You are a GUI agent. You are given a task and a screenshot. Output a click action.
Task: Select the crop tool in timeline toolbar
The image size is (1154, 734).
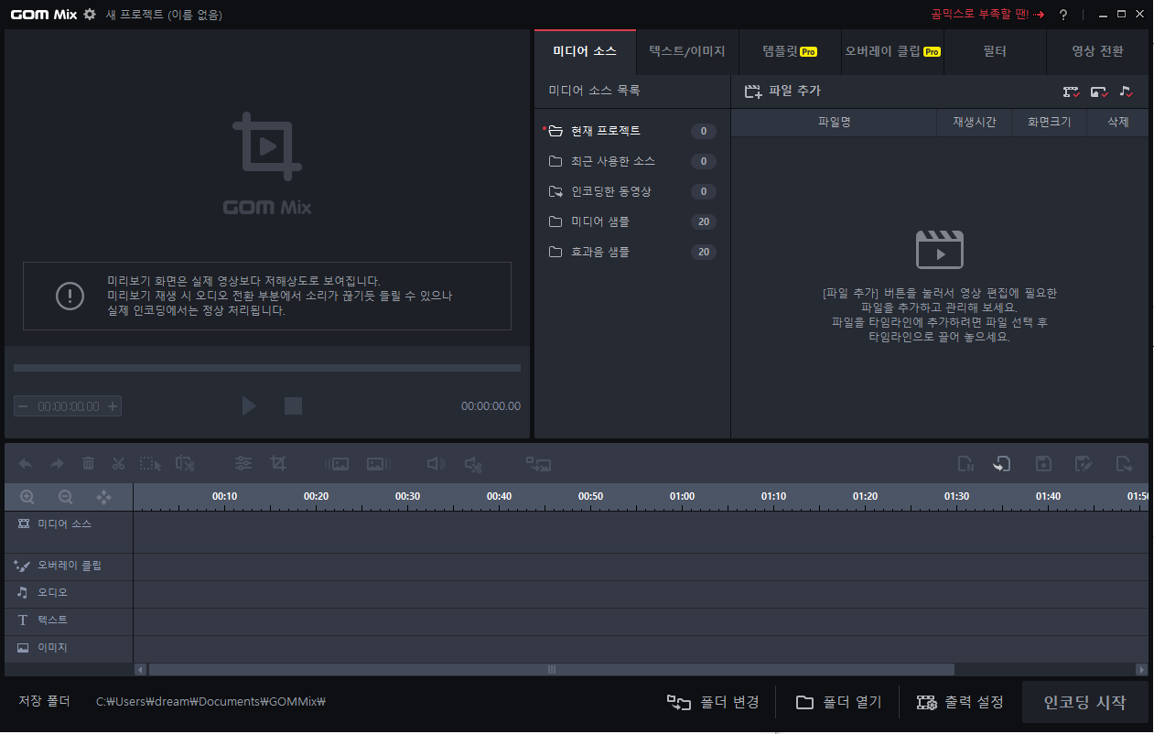tap(278, 464)
